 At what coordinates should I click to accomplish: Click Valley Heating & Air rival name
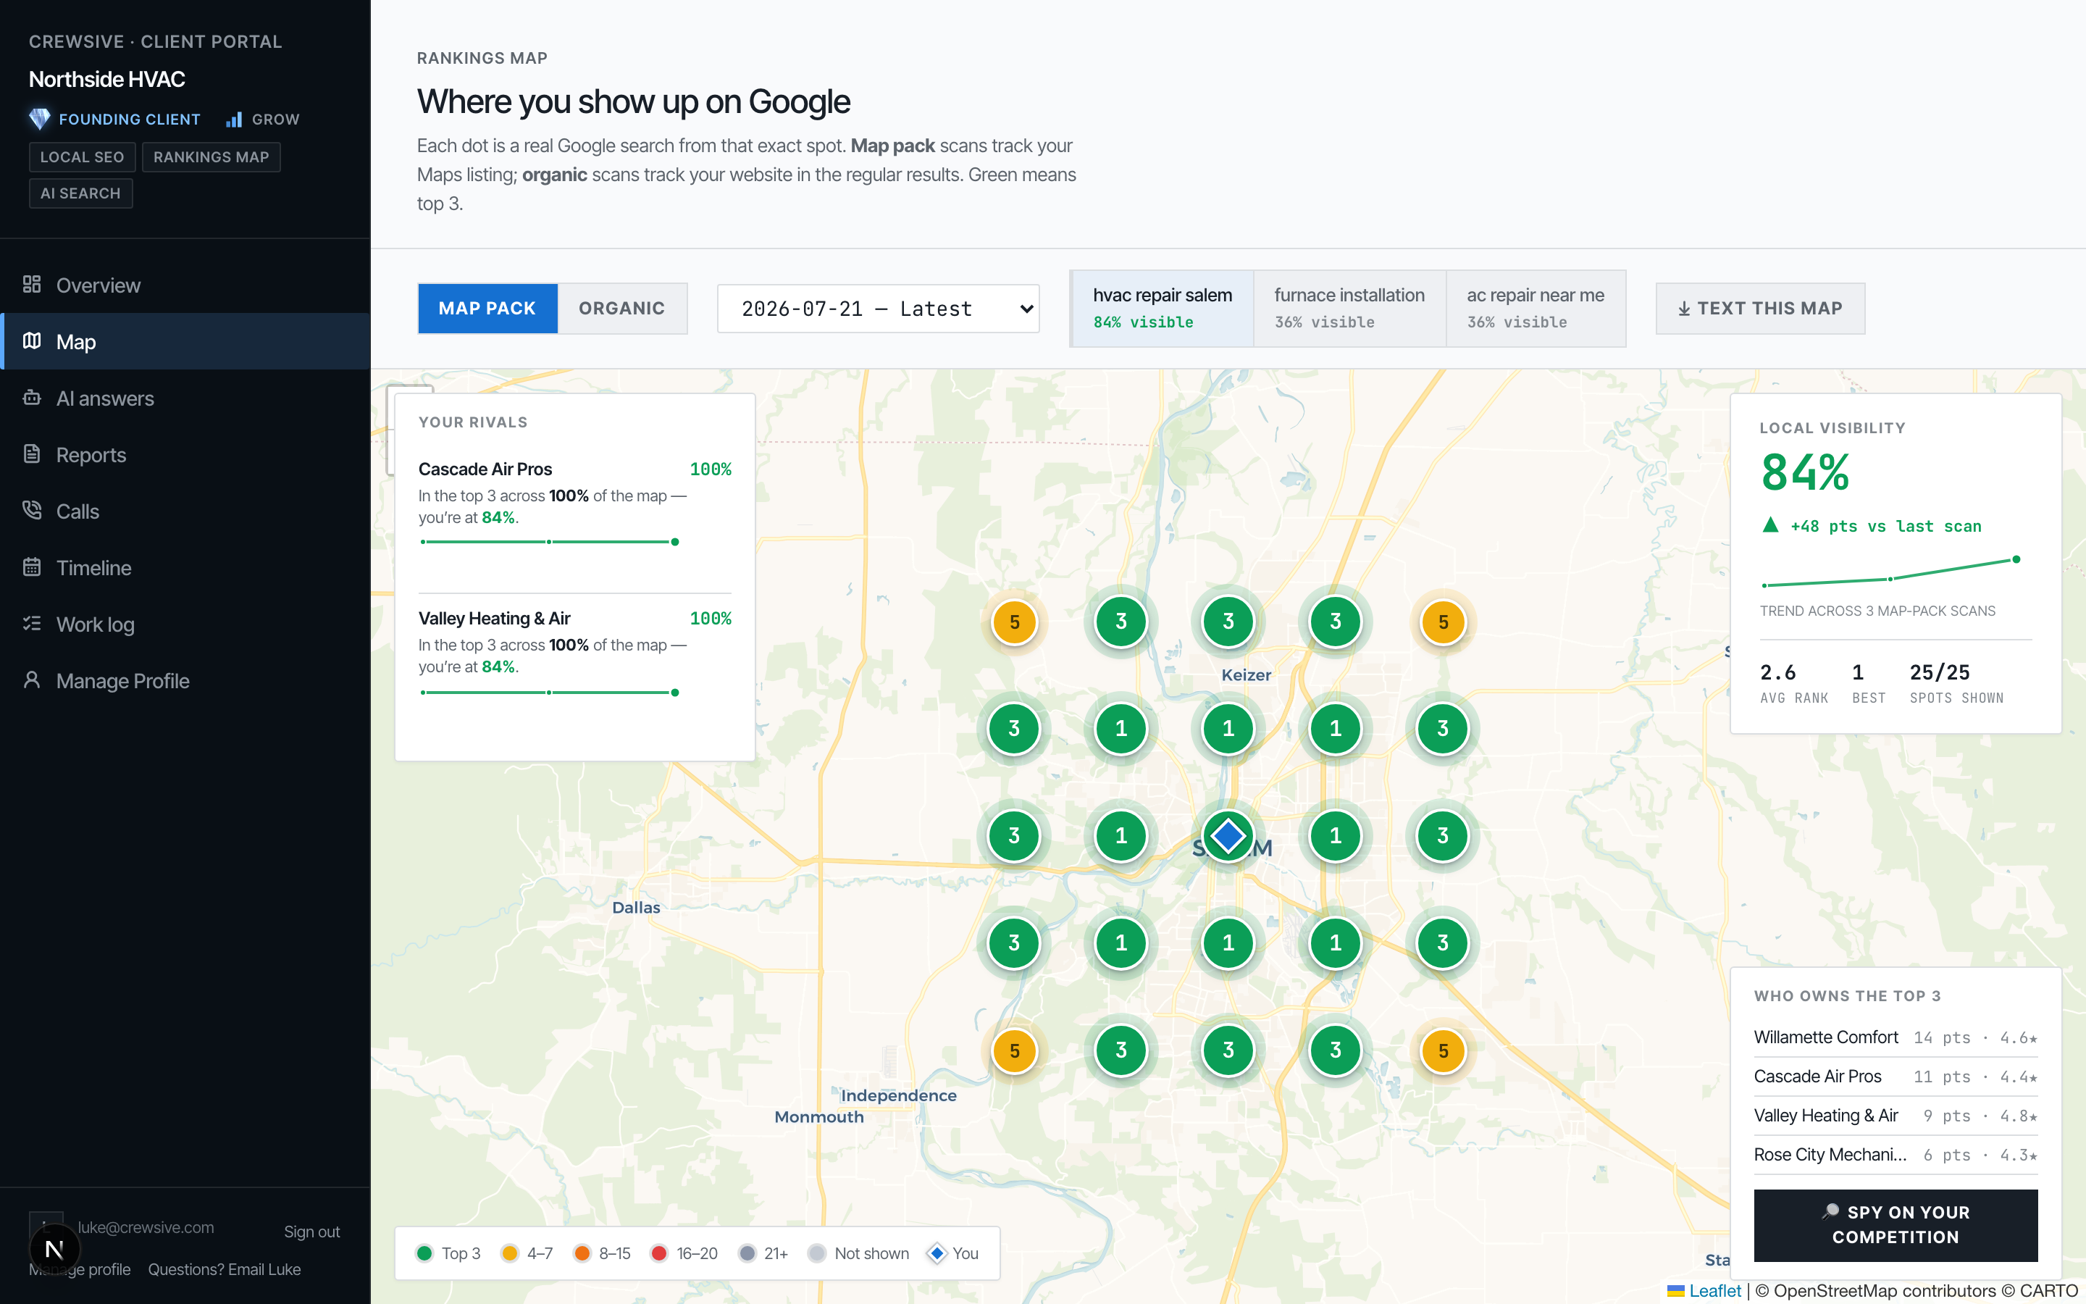pos(494,619)
